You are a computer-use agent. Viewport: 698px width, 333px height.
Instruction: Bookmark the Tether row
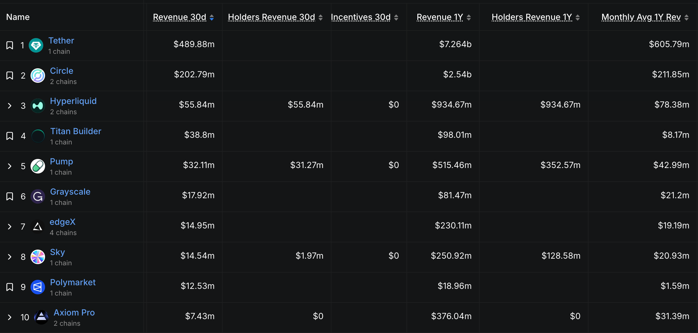tap(9, 45)
